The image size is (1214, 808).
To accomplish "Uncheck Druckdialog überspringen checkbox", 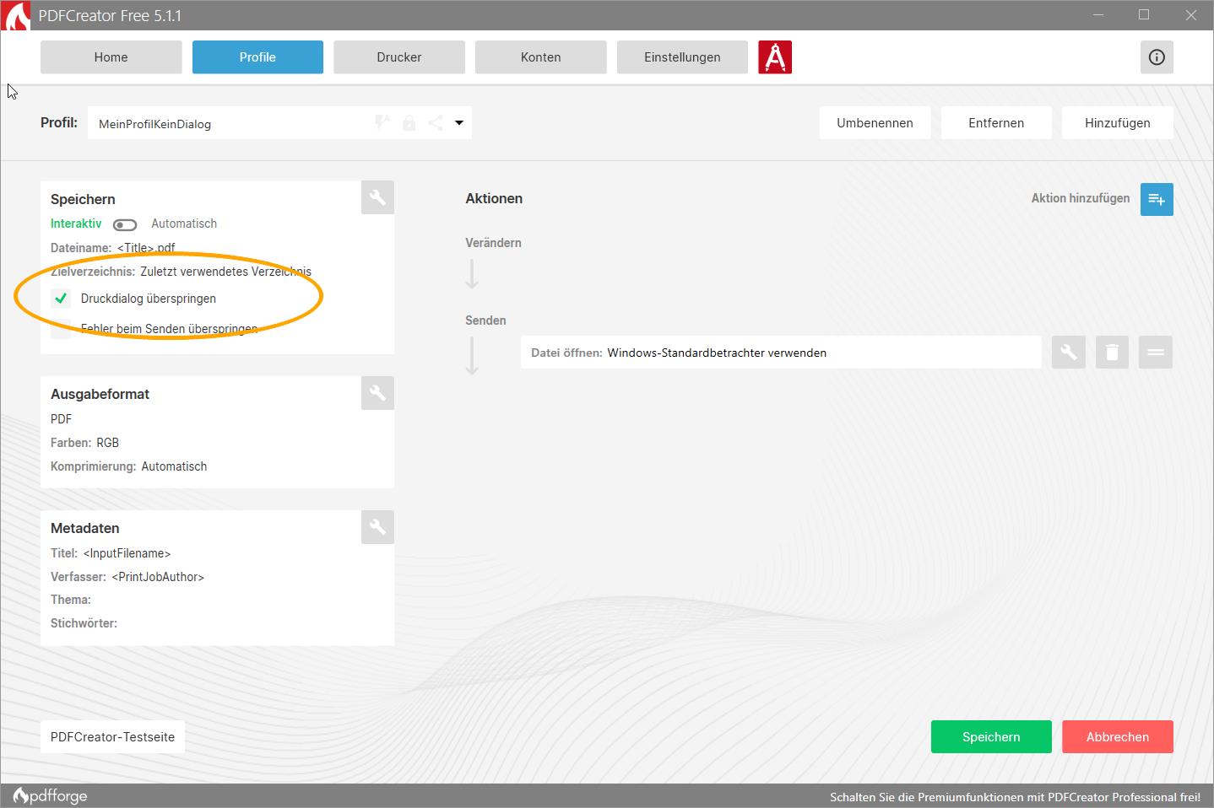I will coord(61,299).
